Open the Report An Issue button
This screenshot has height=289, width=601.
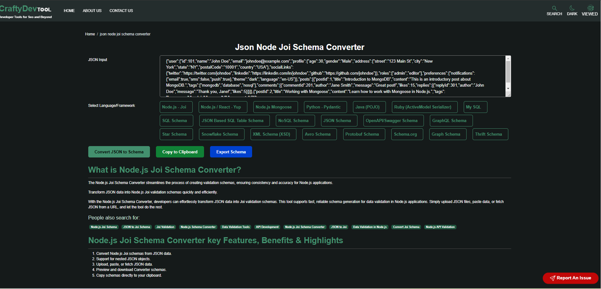tap(571, 278)
